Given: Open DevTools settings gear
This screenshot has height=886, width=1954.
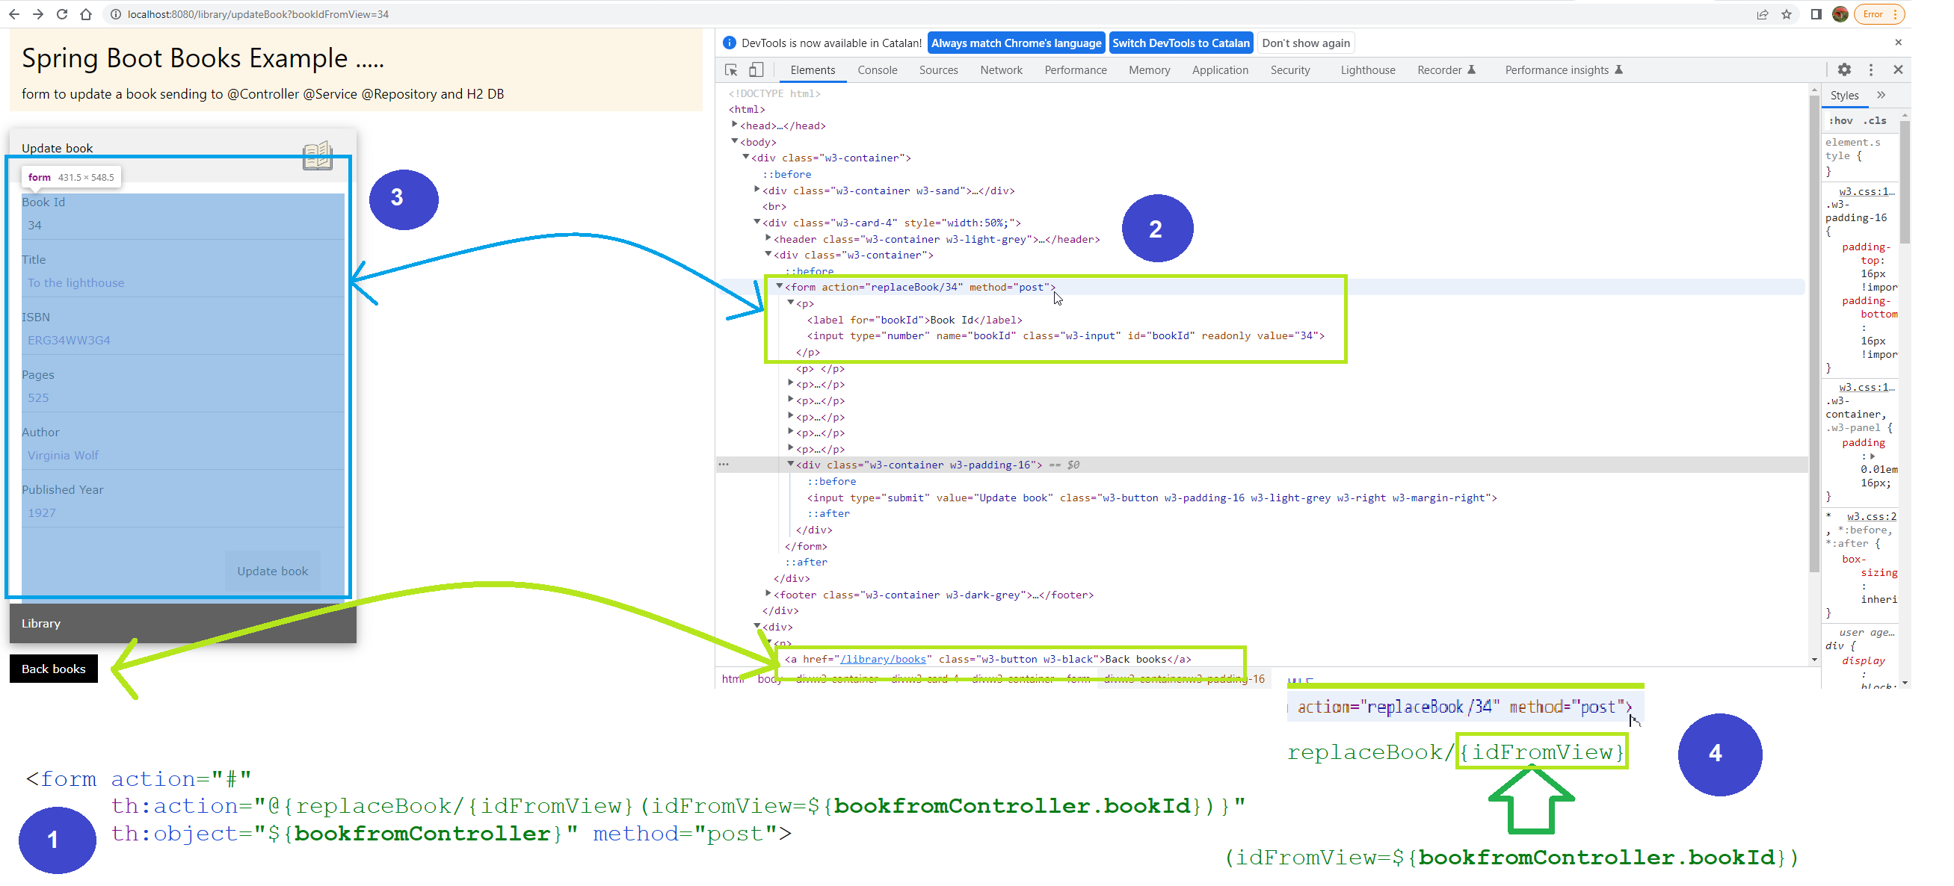Looking at the screenshot, I should pos(1844,69).
